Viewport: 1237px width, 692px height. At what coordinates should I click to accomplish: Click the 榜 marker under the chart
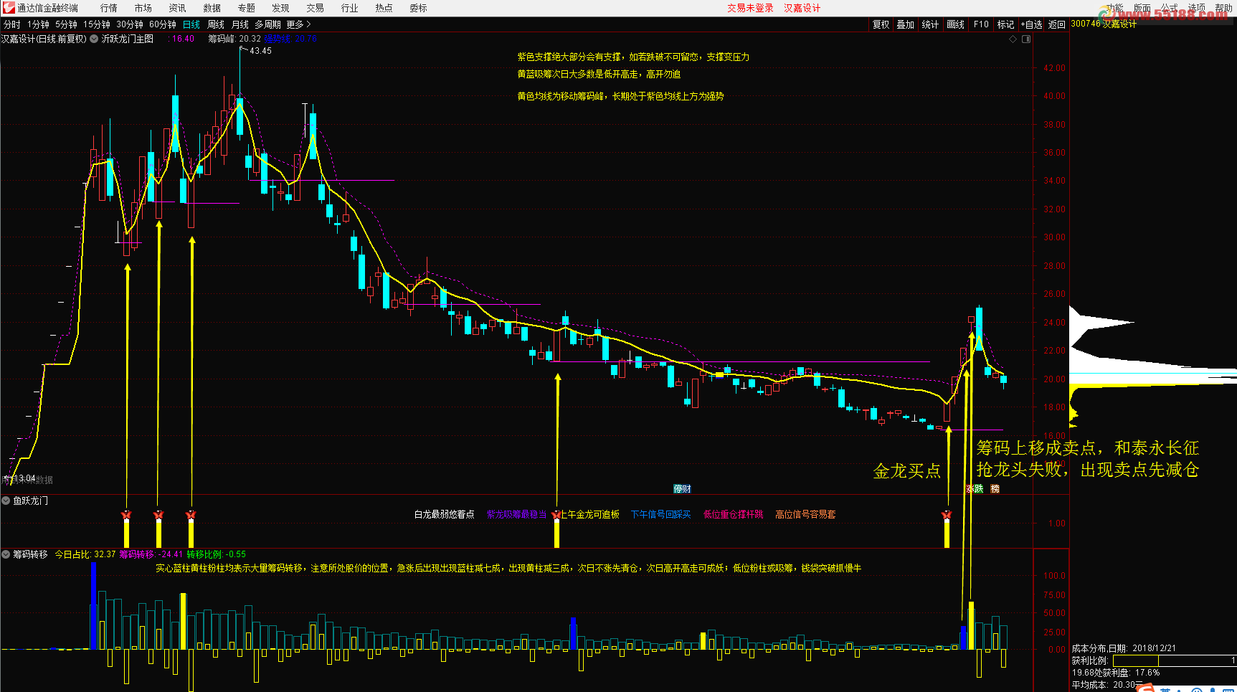995,489
